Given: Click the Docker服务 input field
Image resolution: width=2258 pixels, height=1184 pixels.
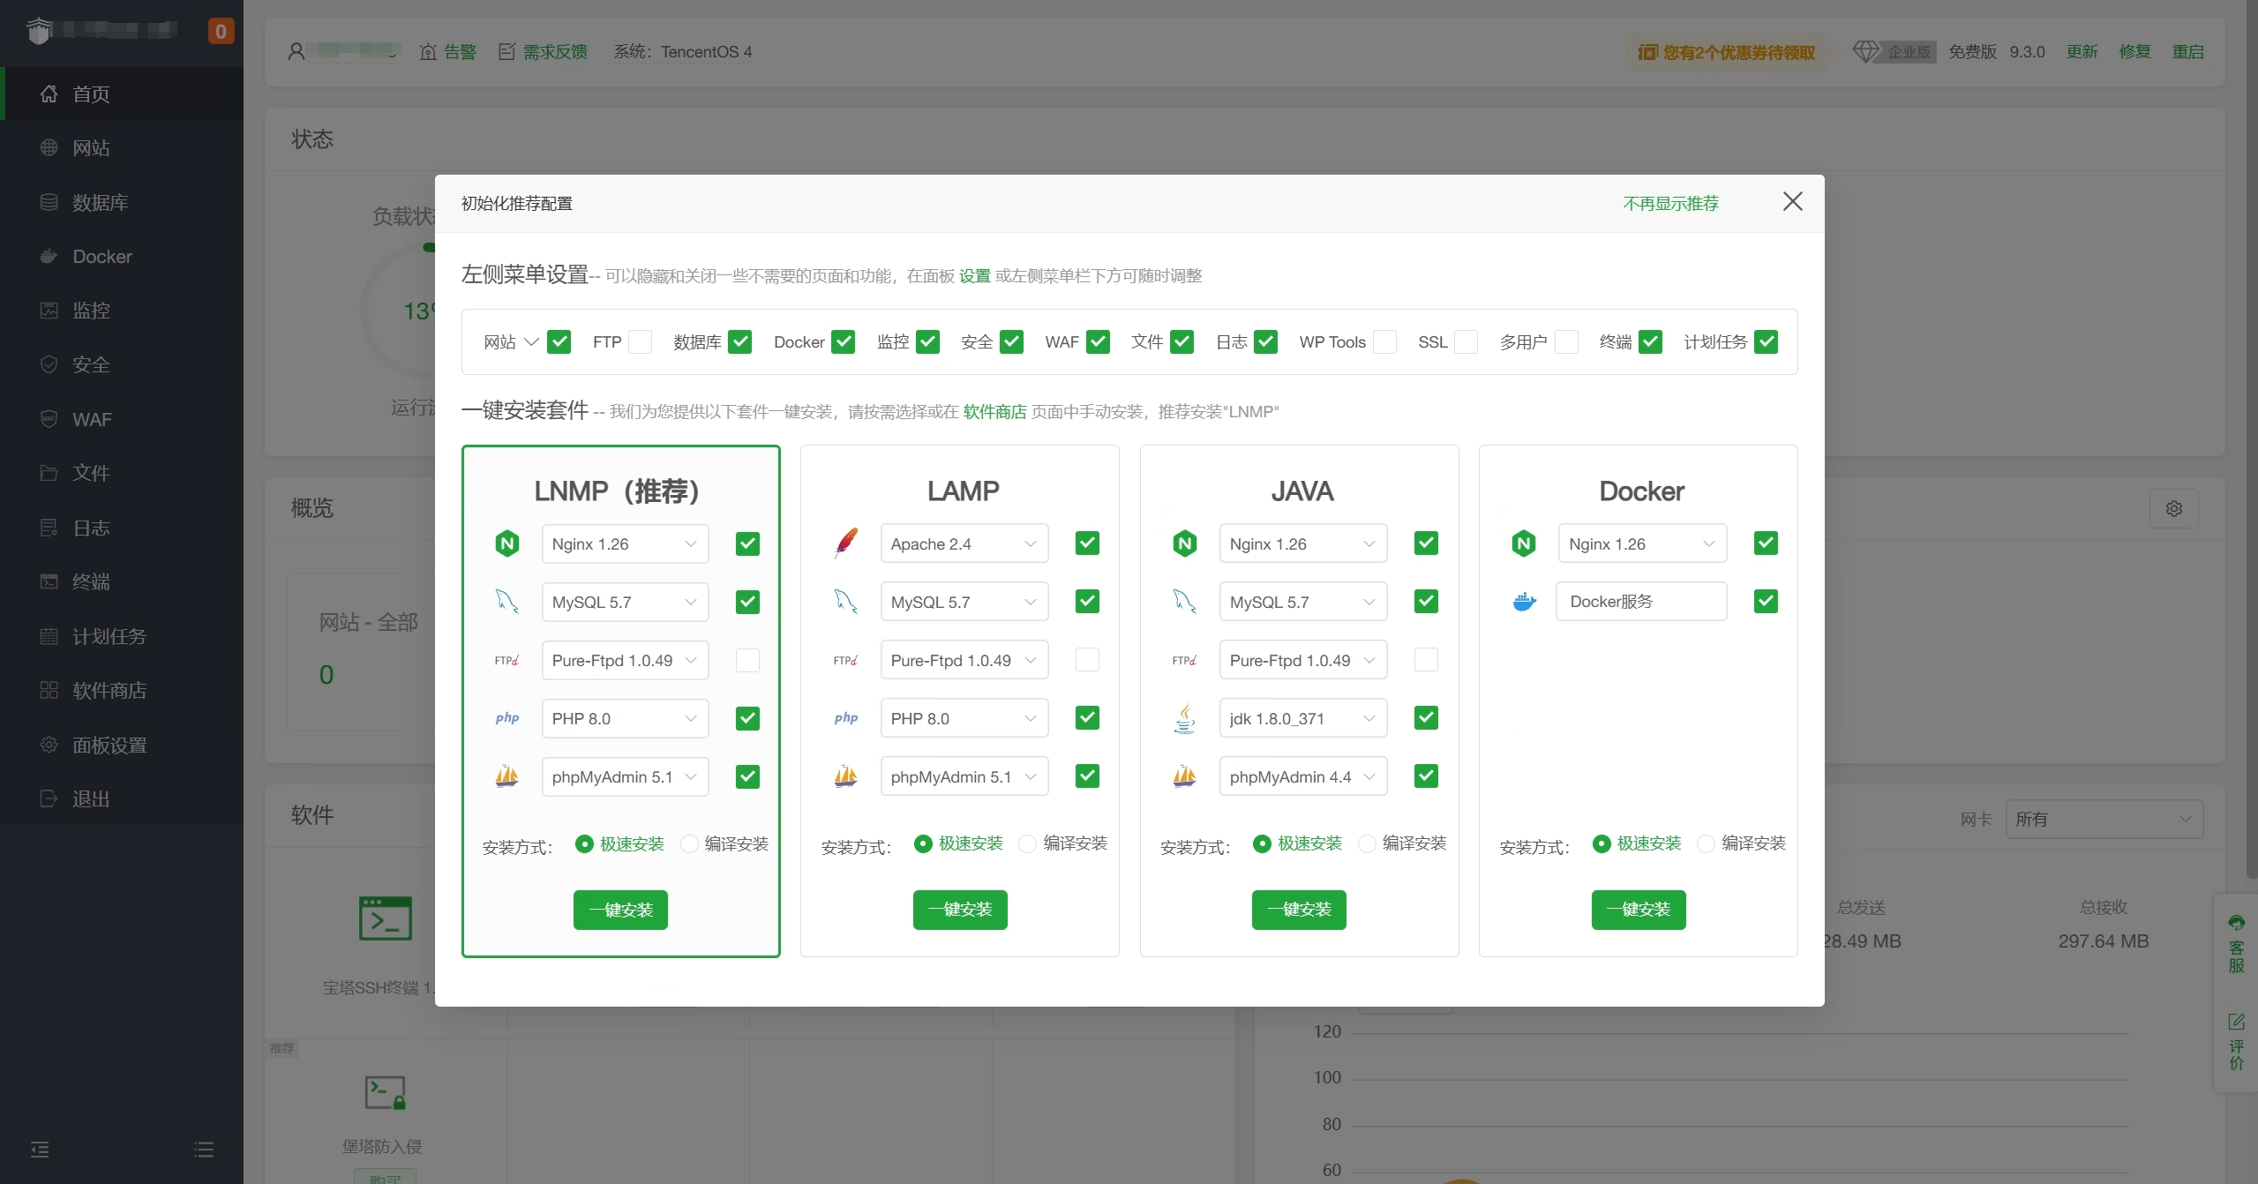Looking at the screenshot, I should (x=1641, y=602).
